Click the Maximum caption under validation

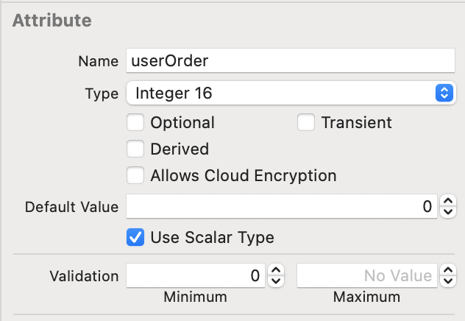366,297
